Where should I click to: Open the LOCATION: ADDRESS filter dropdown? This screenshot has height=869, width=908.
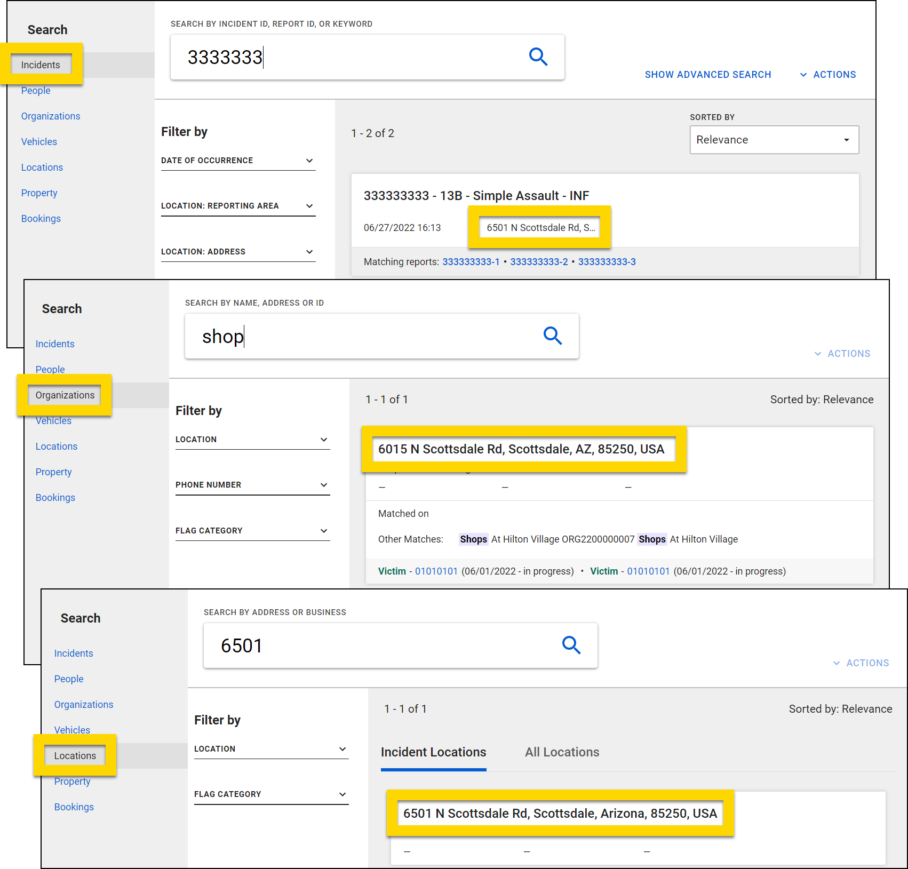[x=309, y=251]
